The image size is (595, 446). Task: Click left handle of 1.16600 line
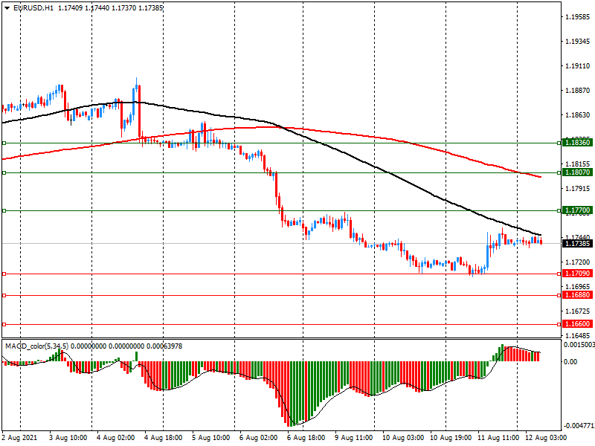4,324
